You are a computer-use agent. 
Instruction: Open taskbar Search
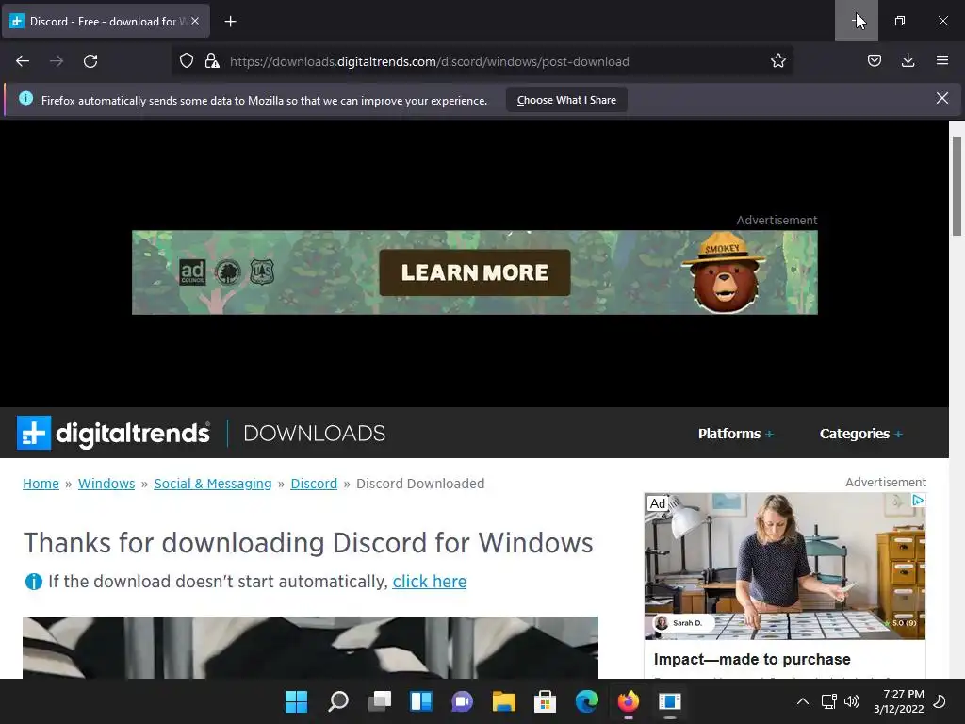[x=338, y=701]
